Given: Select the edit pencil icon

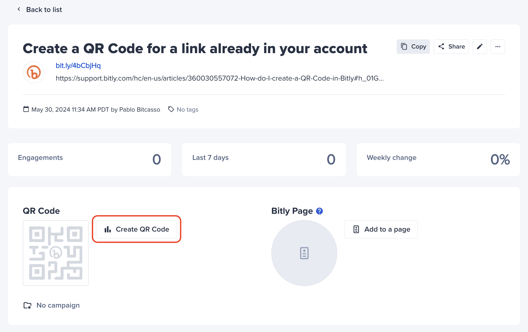Looking at the screenshot, I should point(480,47).
